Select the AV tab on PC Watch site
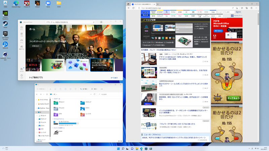 186,12
